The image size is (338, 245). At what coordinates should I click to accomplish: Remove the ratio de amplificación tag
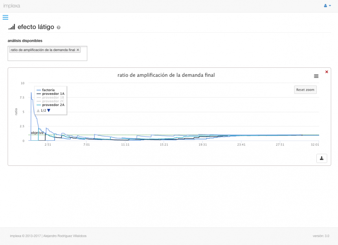pyautogui.click(x=78, y=50)
